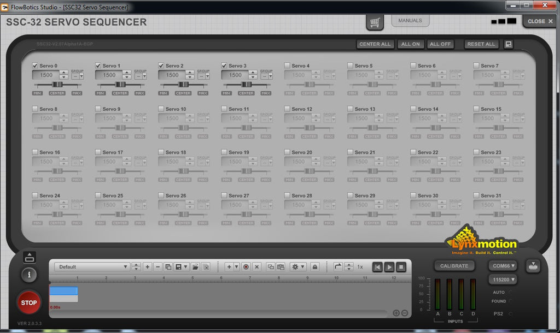Click the RESET ALL button

(x=481, y=44)
